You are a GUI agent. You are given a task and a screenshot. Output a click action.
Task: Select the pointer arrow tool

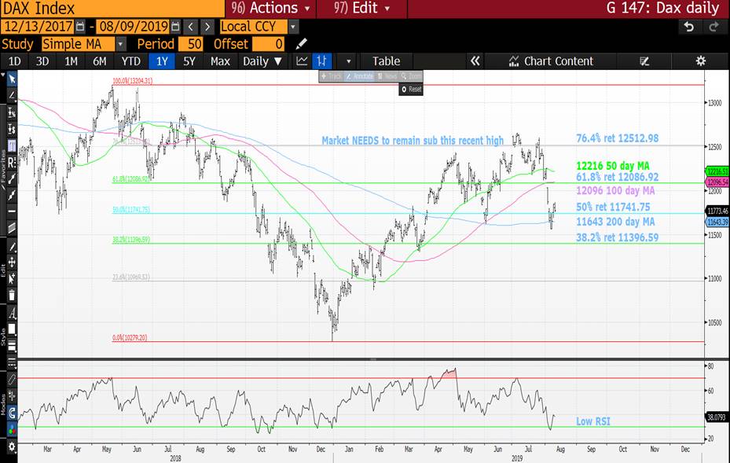click(12, 79)
